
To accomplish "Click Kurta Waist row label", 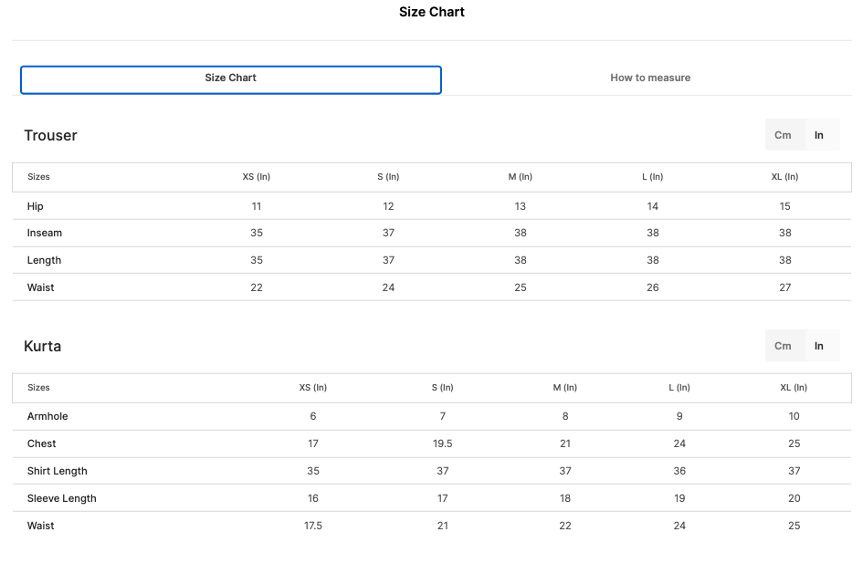I will 41,526.
